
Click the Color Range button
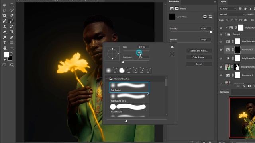199,57
